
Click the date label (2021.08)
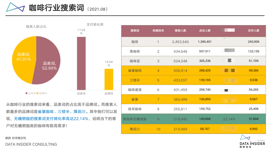[97, 9]
